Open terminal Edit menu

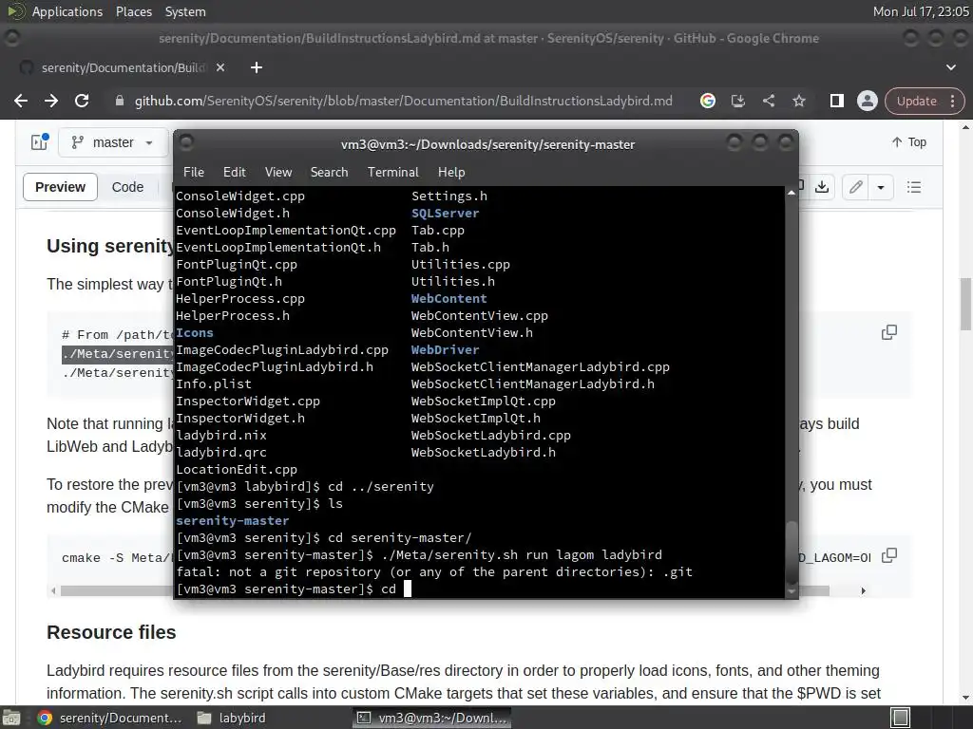[x=234, y=172]
